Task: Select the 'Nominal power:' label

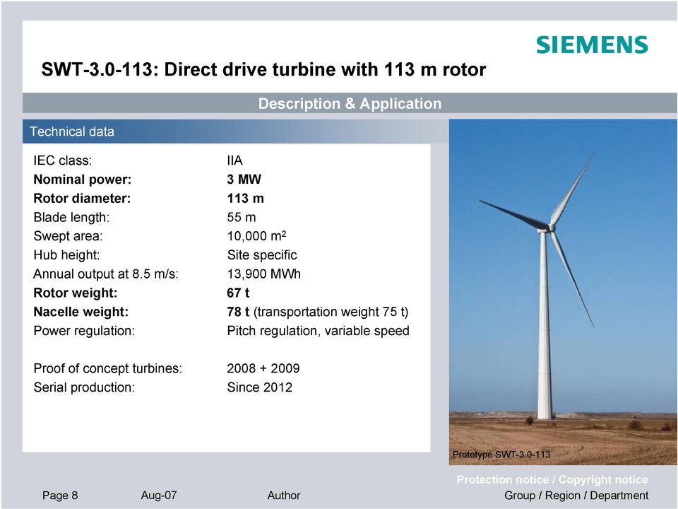Action: (x=82, y=179)
